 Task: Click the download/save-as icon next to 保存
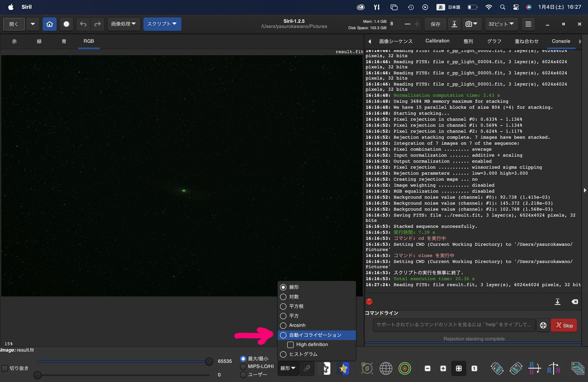click(454, 24)
